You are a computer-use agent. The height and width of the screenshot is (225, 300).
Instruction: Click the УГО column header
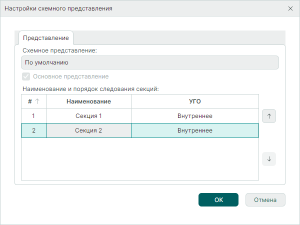click(x=194, y=101)
